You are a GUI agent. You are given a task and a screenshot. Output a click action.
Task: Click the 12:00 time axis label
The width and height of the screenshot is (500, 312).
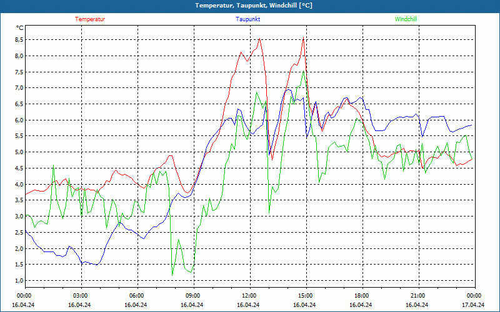pos(249,296)
